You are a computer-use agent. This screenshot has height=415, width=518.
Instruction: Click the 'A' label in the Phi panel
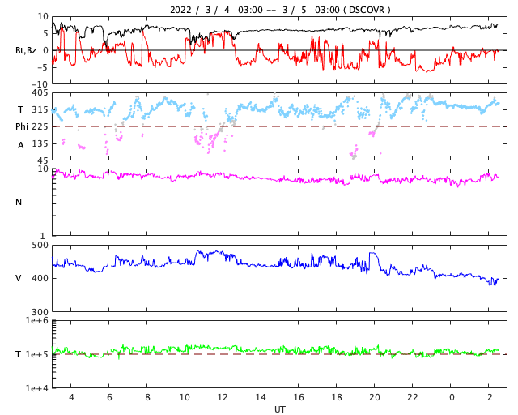click(x=21, y=145)
